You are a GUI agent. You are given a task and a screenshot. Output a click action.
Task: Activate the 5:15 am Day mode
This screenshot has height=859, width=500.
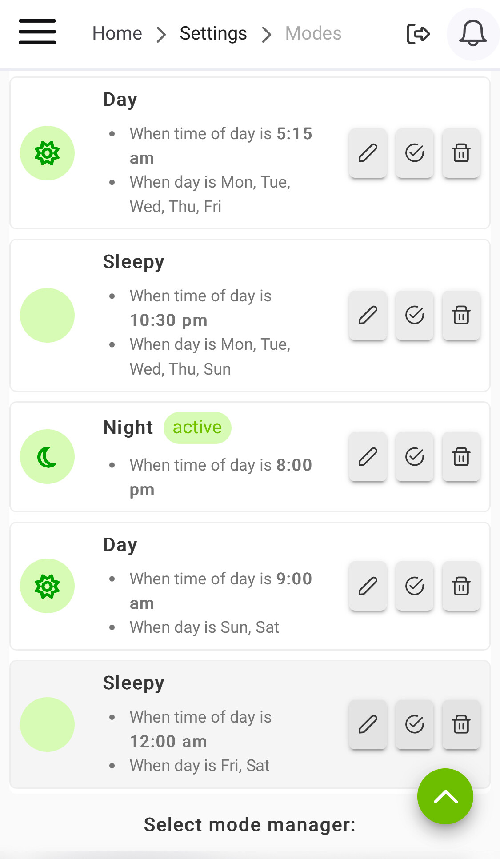tap(415, 153)
